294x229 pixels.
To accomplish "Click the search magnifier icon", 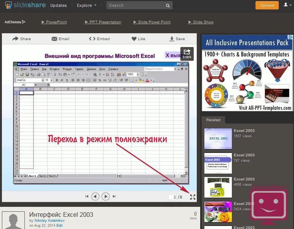I will tap(168, 6).
